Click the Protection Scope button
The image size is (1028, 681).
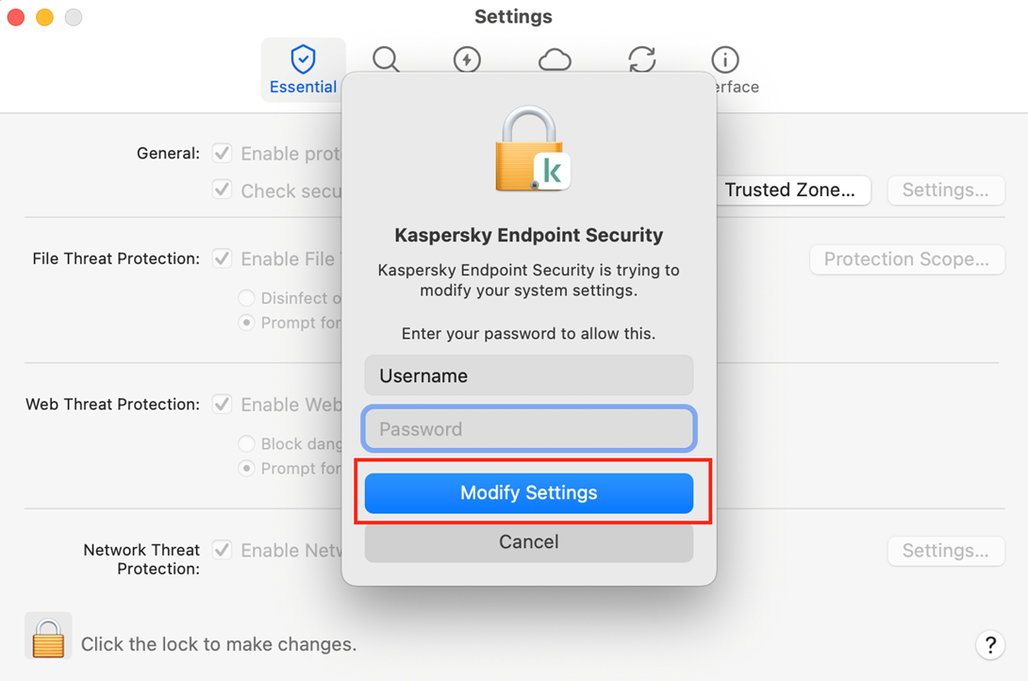[x=906, y=259]
